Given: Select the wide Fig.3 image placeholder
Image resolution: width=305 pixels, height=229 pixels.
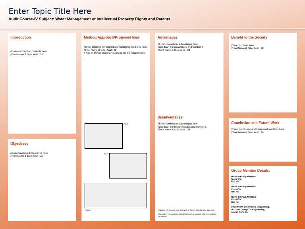Looking at the screenshot, I should (116, 196).
